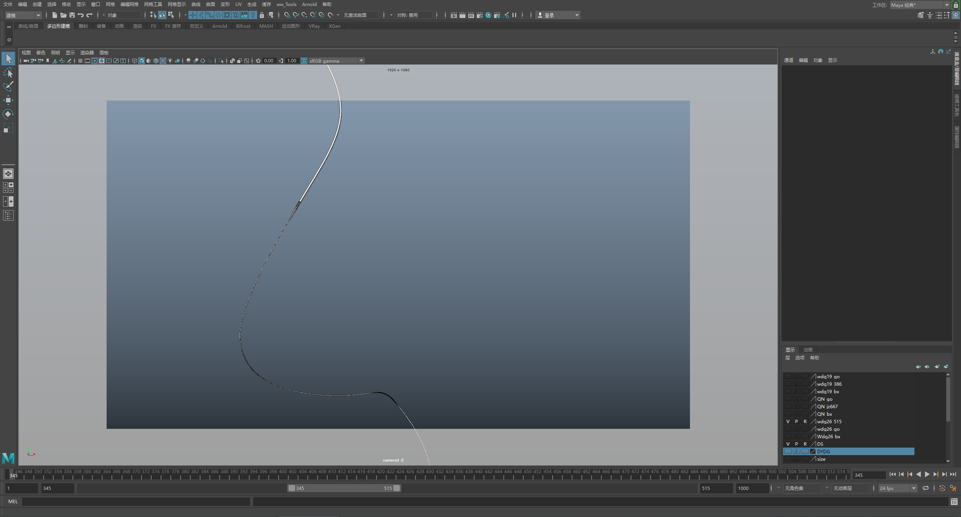Open the Render View clapboard eye icon
961x517 pixels.
coord(454,15)
